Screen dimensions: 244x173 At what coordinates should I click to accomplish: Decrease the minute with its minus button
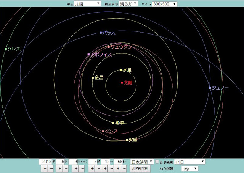tap(111, 169)
